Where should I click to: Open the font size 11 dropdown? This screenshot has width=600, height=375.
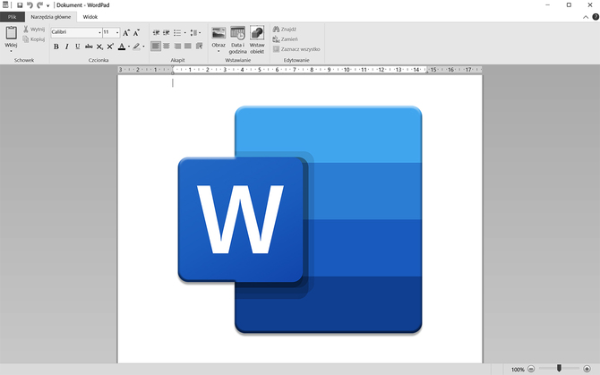point(117,32)
